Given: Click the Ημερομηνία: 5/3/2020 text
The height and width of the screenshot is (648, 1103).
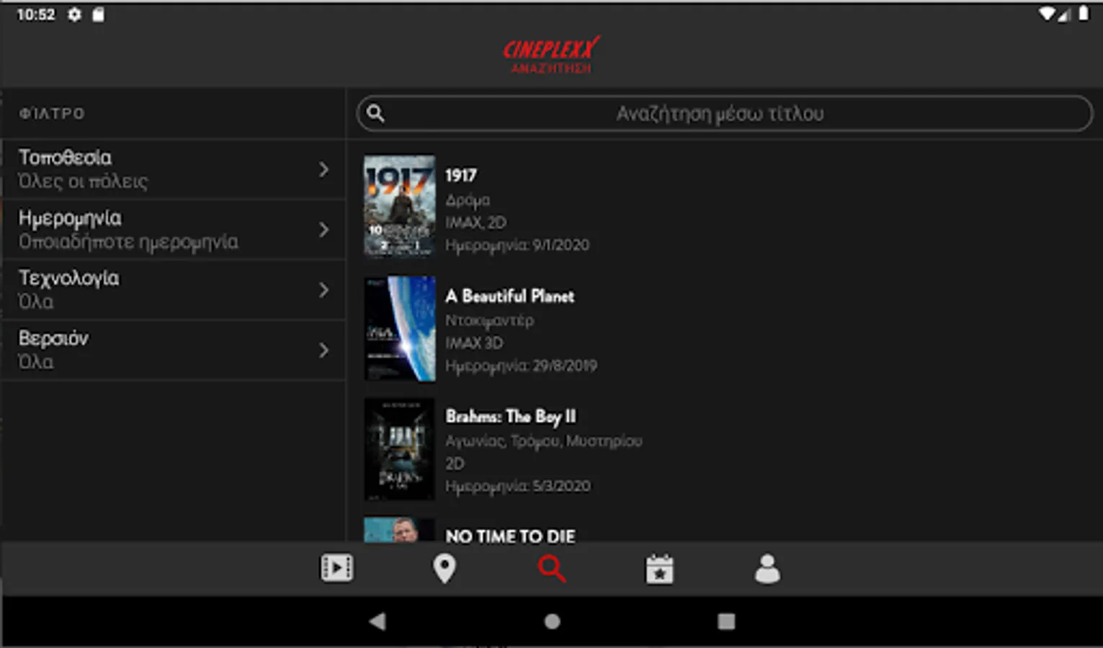Looking at the screenshot, I should pyautogui.click(x=518, y=486).
